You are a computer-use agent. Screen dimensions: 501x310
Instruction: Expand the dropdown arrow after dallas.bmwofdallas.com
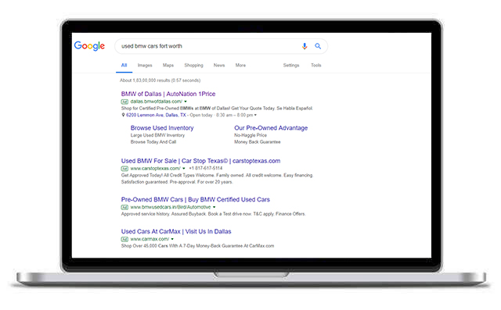[186, 102]
